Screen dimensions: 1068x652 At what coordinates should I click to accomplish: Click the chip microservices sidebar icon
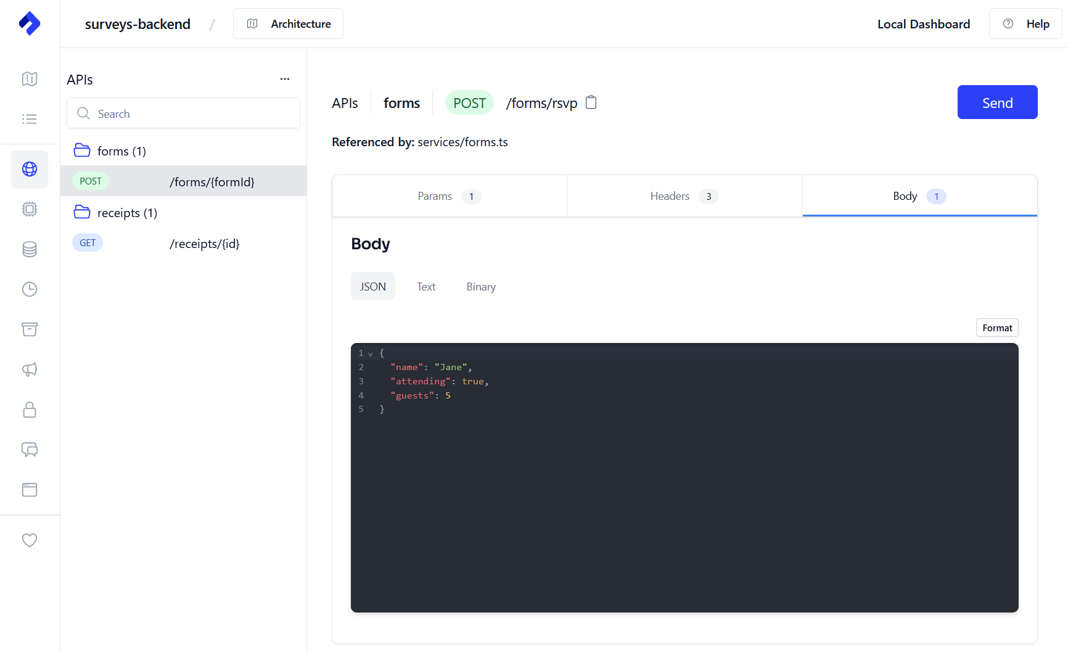(x=30, y=209)
